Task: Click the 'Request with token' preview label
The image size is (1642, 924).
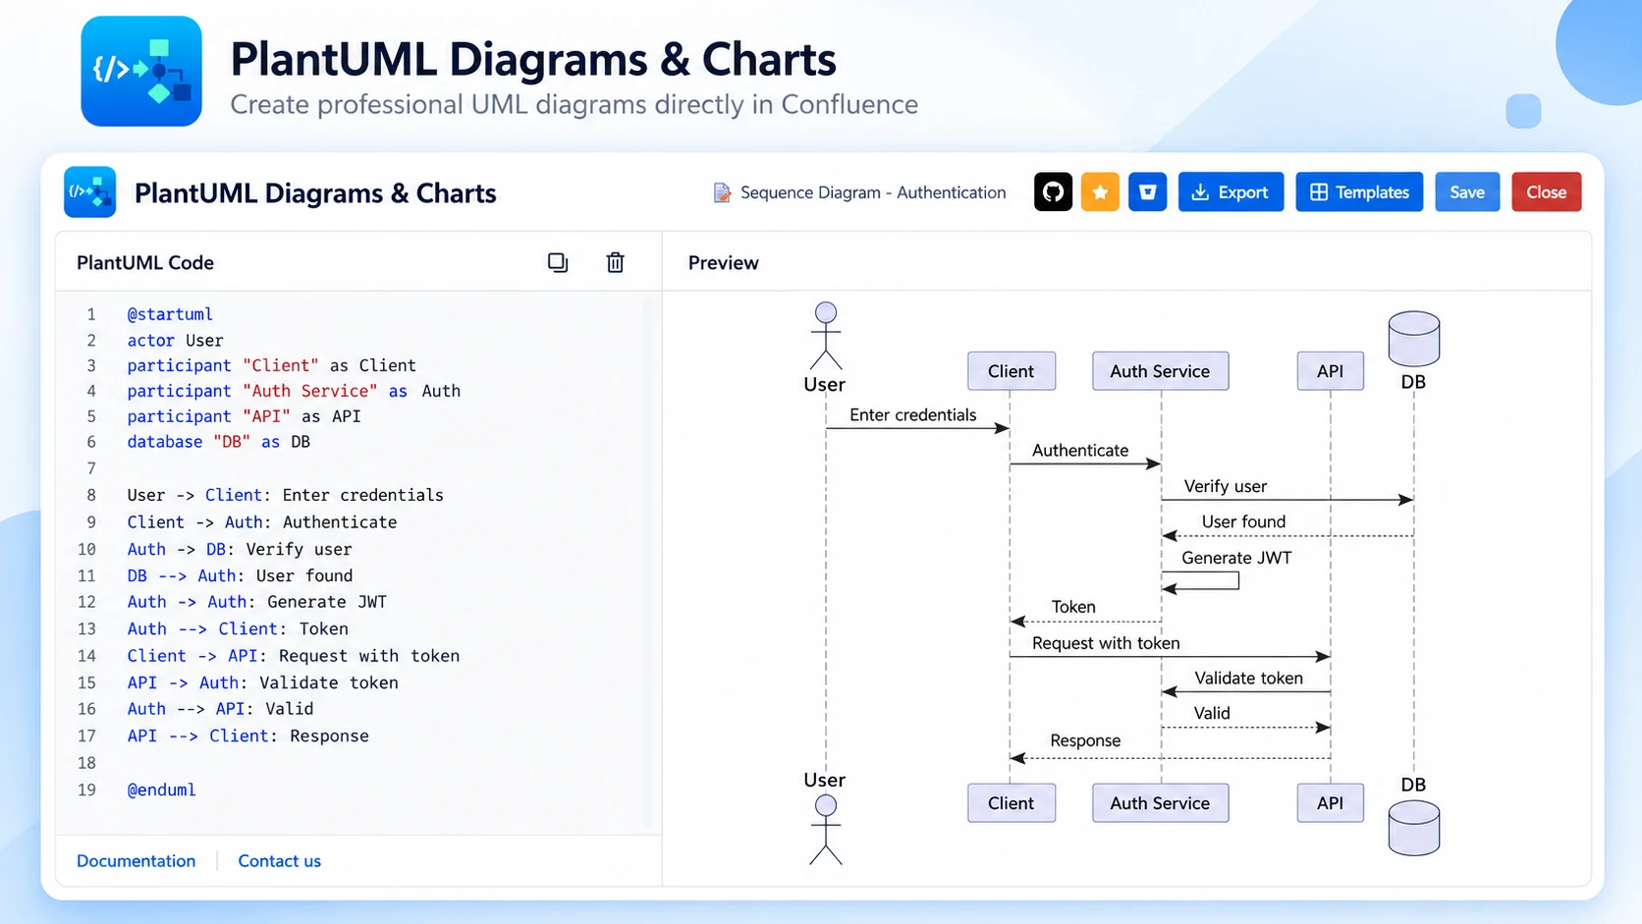Action: (1106, 643)
